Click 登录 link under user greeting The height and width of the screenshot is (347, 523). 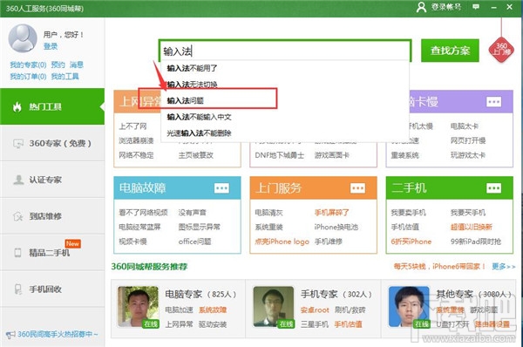[51, 46]
